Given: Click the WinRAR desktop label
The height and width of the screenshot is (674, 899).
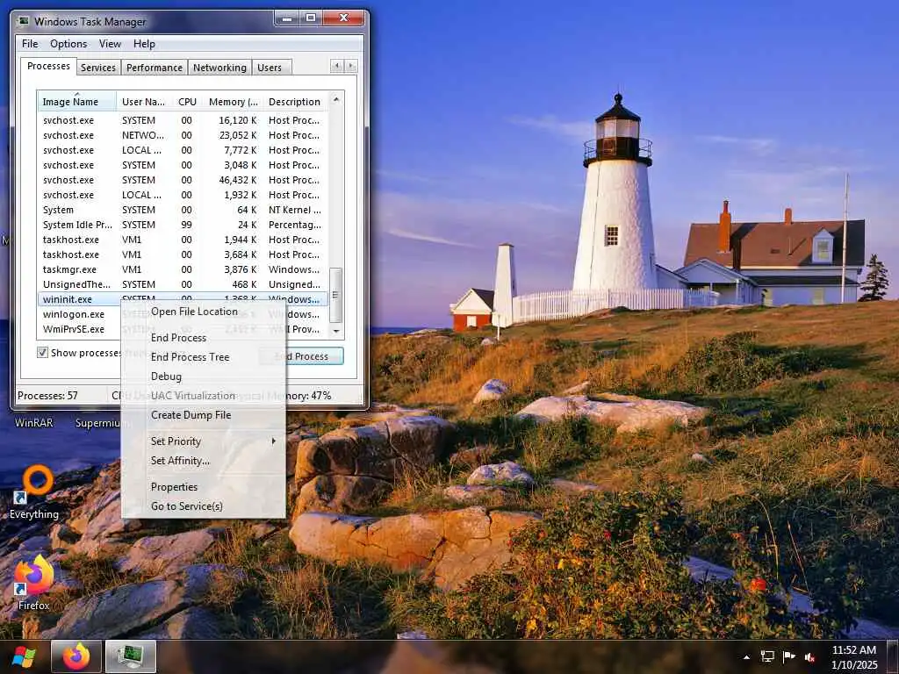Looking at the screenshot, I should 34,422.
